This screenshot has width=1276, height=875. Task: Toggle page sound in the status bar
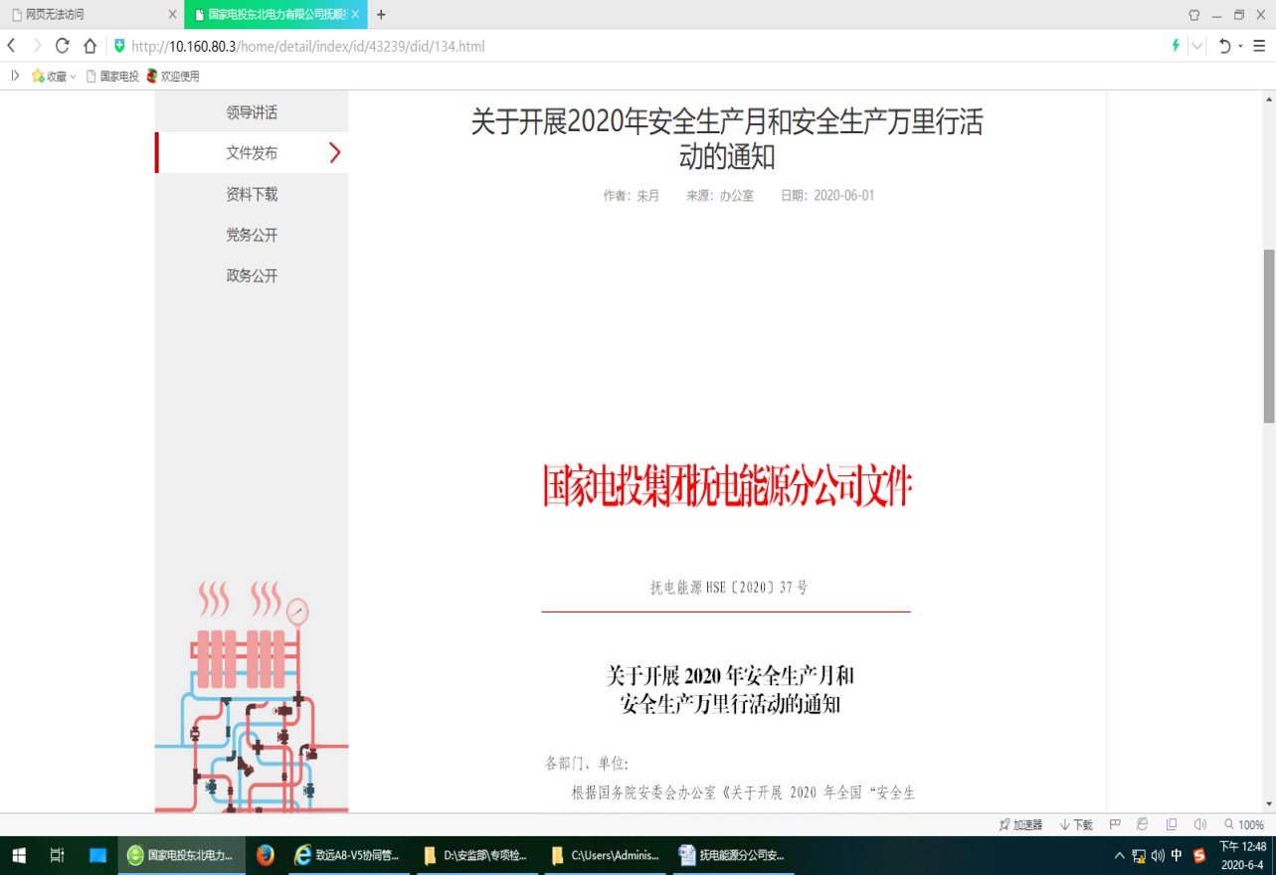click(1199, 824)
